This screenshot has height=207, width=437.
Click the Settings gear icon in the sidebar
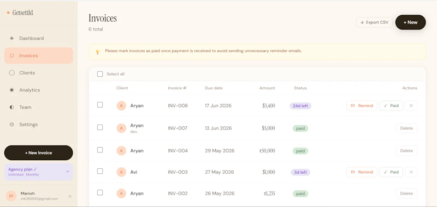[x=11, y=125]
